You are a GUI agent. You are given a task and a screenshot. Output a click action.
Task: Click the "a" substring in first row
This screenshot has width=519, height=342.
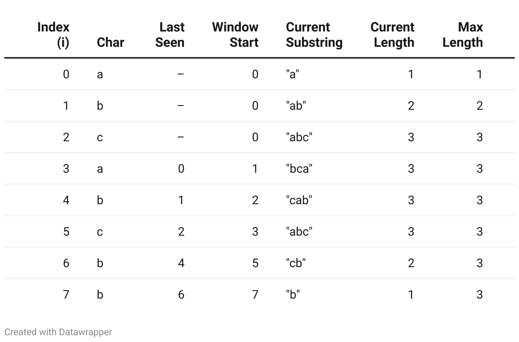293,74
